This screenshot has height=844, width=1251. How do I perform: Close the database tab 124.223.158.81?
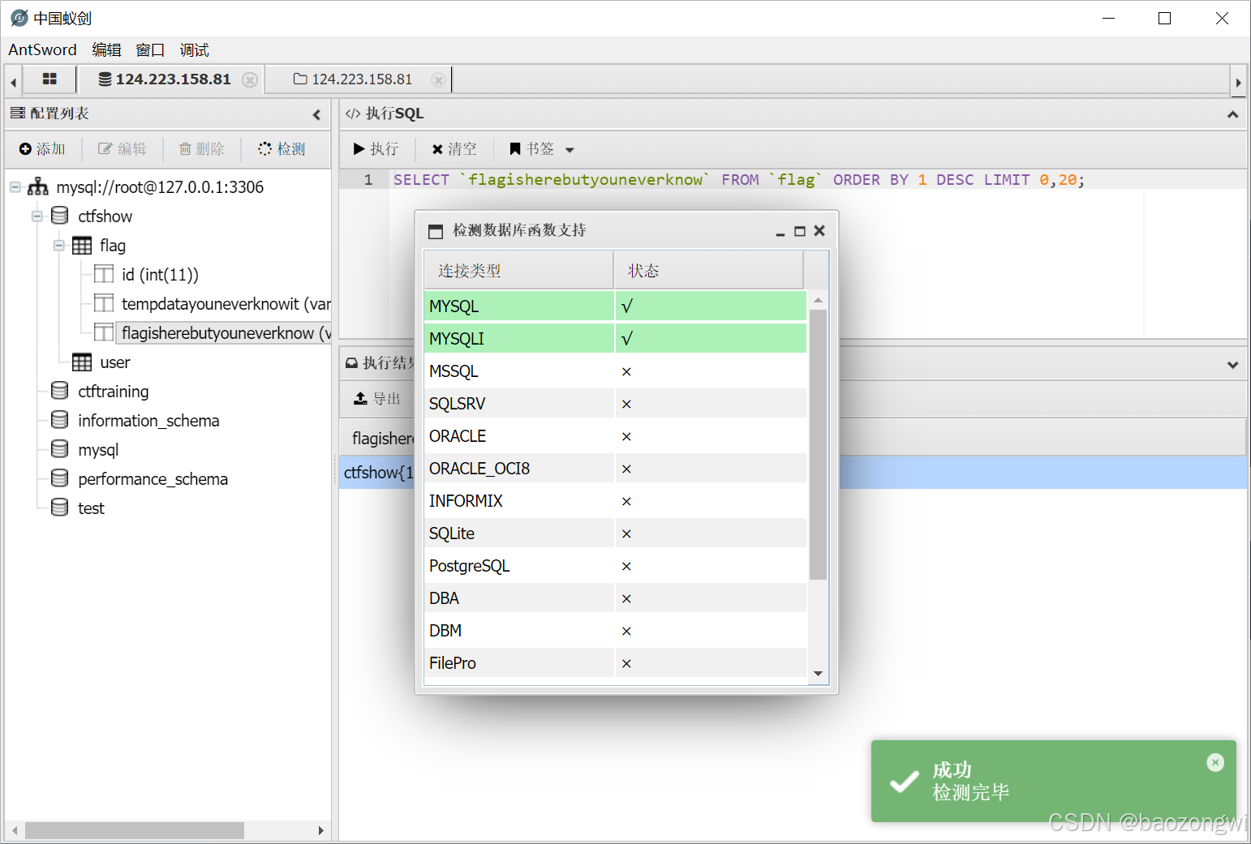(250, 79)
